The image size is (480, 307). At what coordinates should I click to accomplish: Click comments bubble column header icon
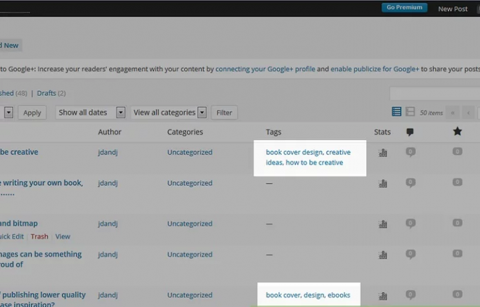point(410,132)
